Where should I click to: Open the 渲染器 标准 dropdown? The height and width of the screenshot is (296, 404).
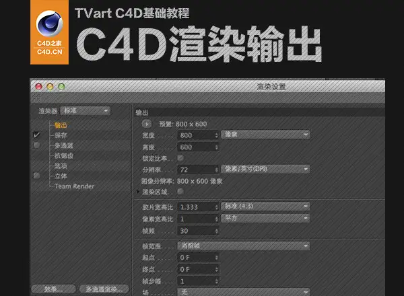86,111
